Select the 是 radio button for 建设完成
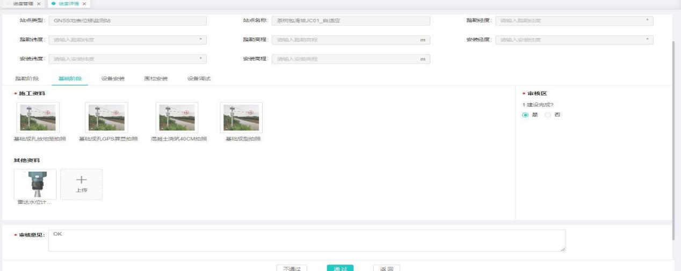The width and height of the screenshot is (681, 271). (525, 115)
